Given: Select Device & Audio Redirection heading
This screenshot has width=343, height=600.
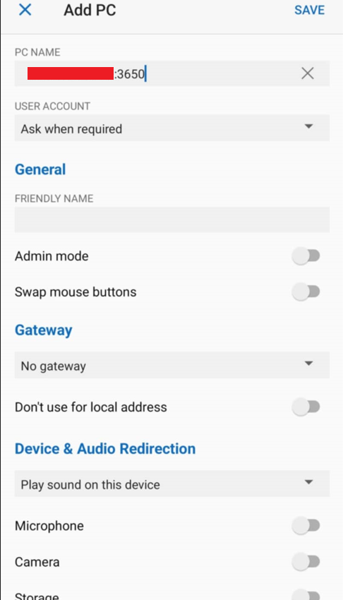Looking at the screenshot, I should 105,448.
